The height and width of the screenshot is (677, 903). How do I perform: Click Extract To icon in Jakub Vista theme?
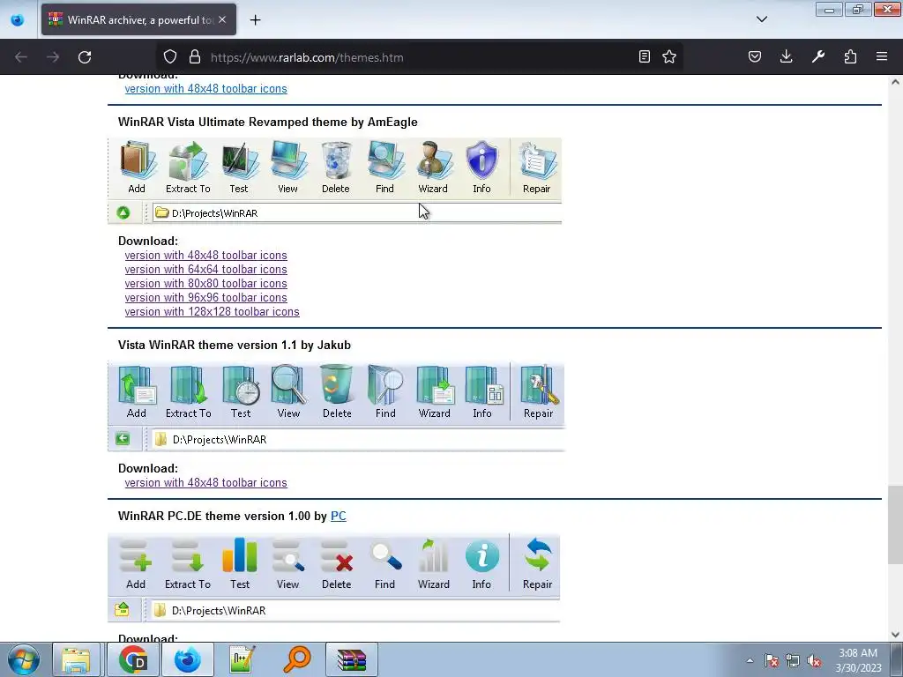click(x=189, y=384)
